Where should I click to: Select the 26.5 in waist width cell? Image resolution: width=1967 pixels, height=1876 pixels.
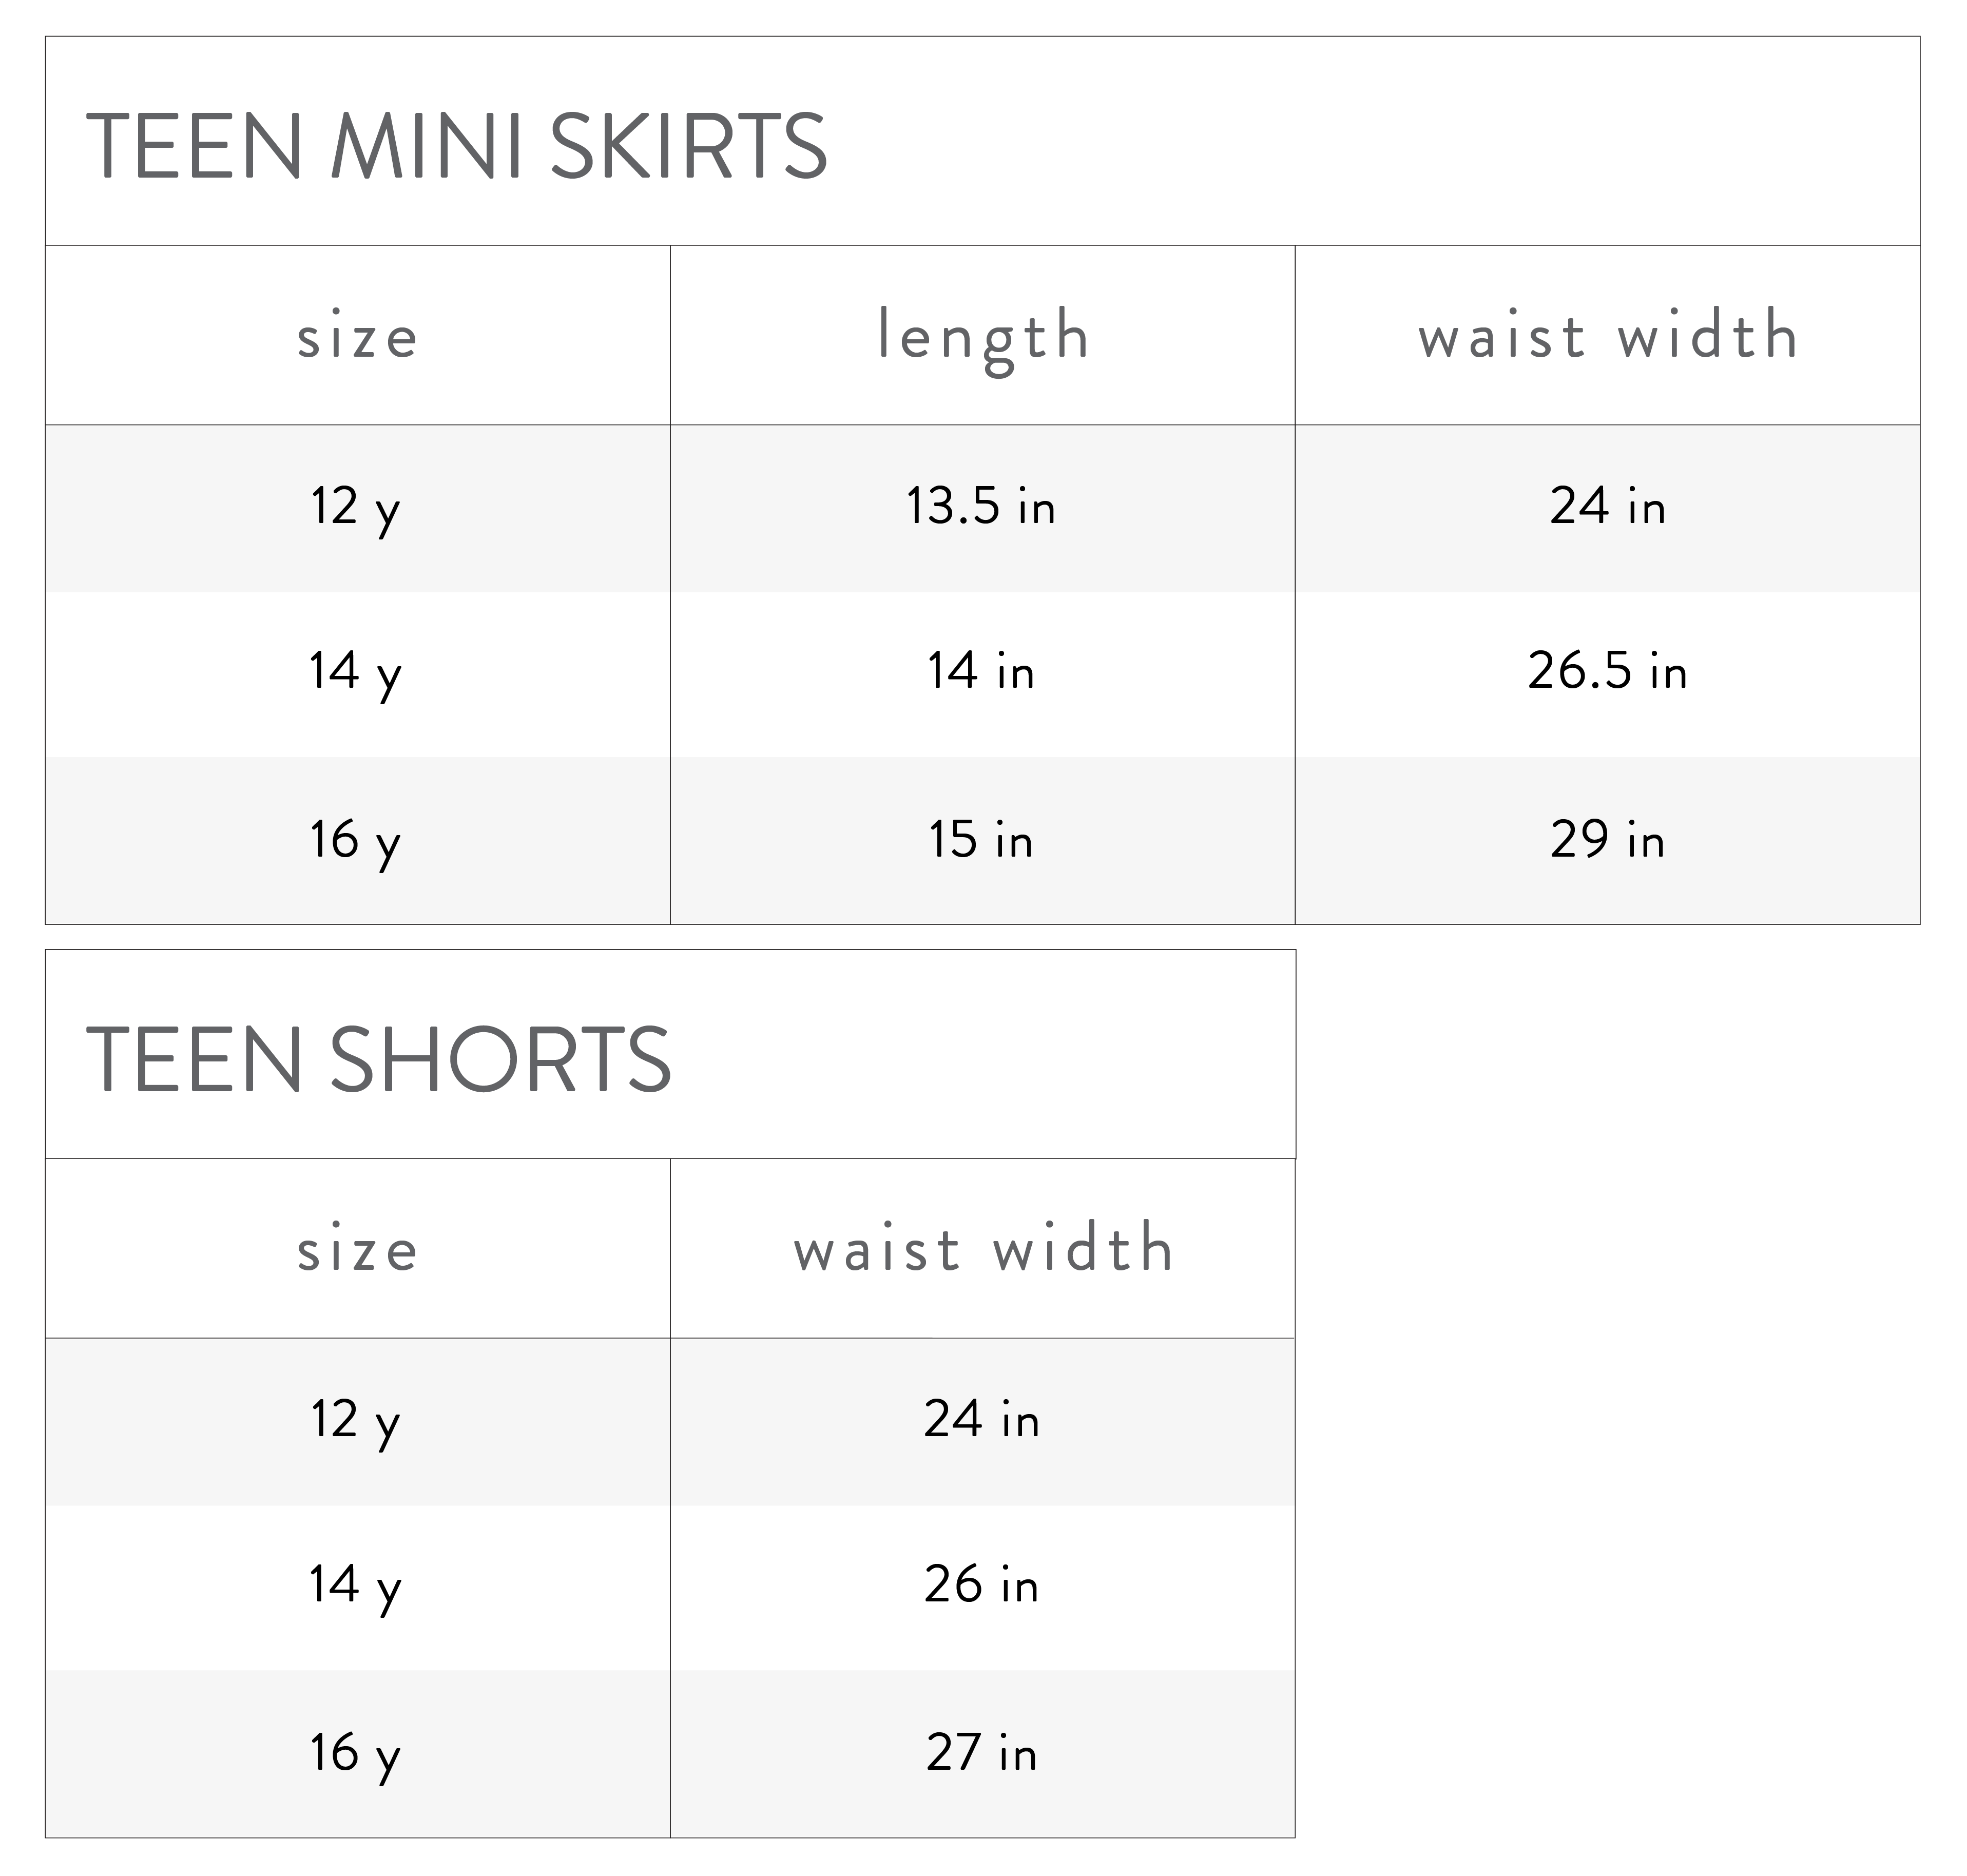point(1607,671)
